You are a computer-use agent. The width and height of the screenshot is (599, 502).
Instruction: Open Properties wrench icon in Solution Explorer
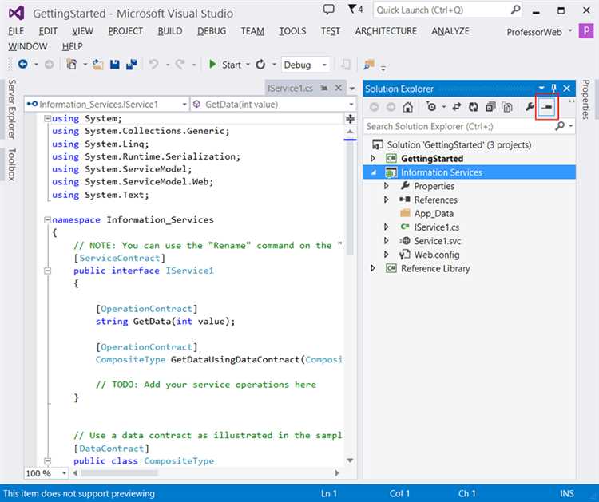click(530, 107)
